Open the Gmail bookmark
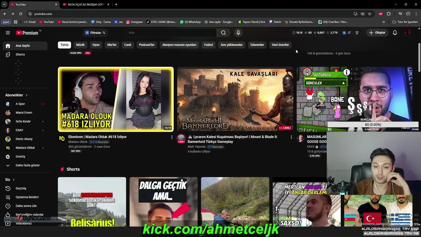 [x=30, y=22]
